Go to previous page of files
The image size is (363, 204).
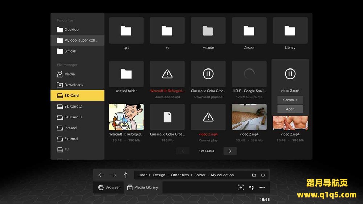(x=183, y=151)
